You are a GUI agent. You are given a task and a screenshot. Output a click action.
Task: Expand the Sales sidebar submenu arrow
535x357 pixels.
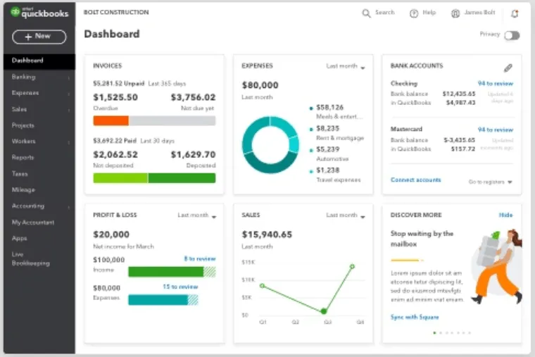tap(68, 110)
